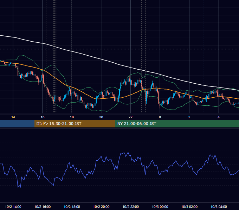The height and width of the screenshot is (210, 239).
Task: Click the 14 hour axis label
Action: (x=13, y=117)
